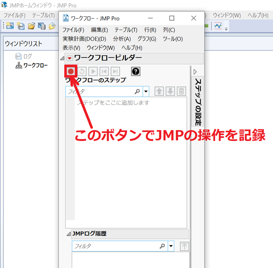Open ヘルプ(H) menu in workflow window
This screenshot has width=273, height=268.
(132, 48)
